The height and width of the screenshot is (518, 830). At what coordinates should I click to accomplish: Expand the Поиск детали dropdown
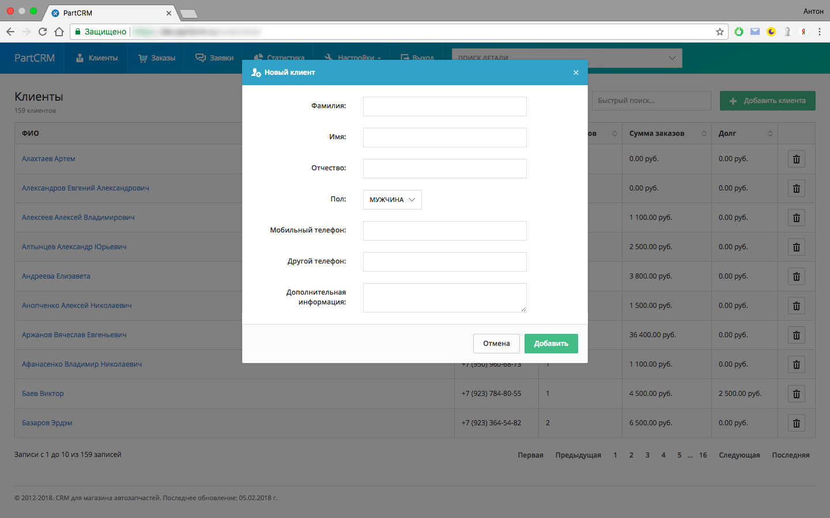pos(671,58)
